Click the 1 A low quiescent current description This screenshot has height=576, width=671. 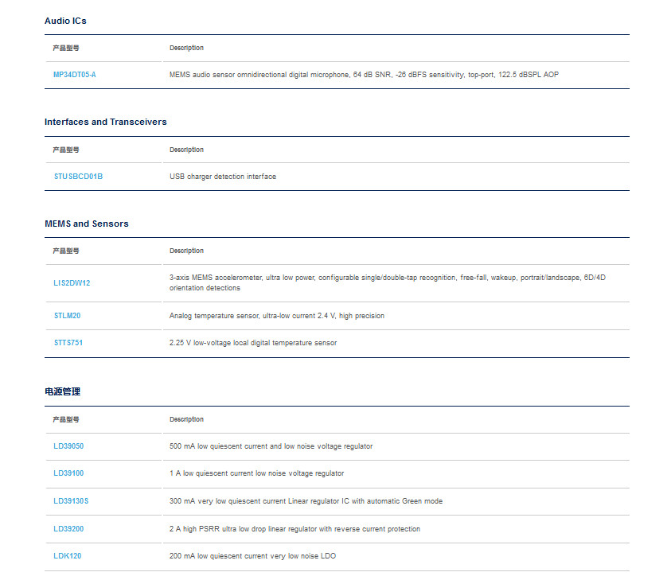click(257, 473)
